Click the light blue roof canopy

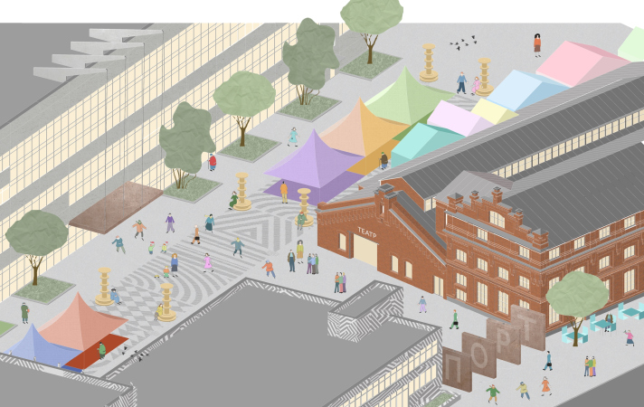pos(526,89)
